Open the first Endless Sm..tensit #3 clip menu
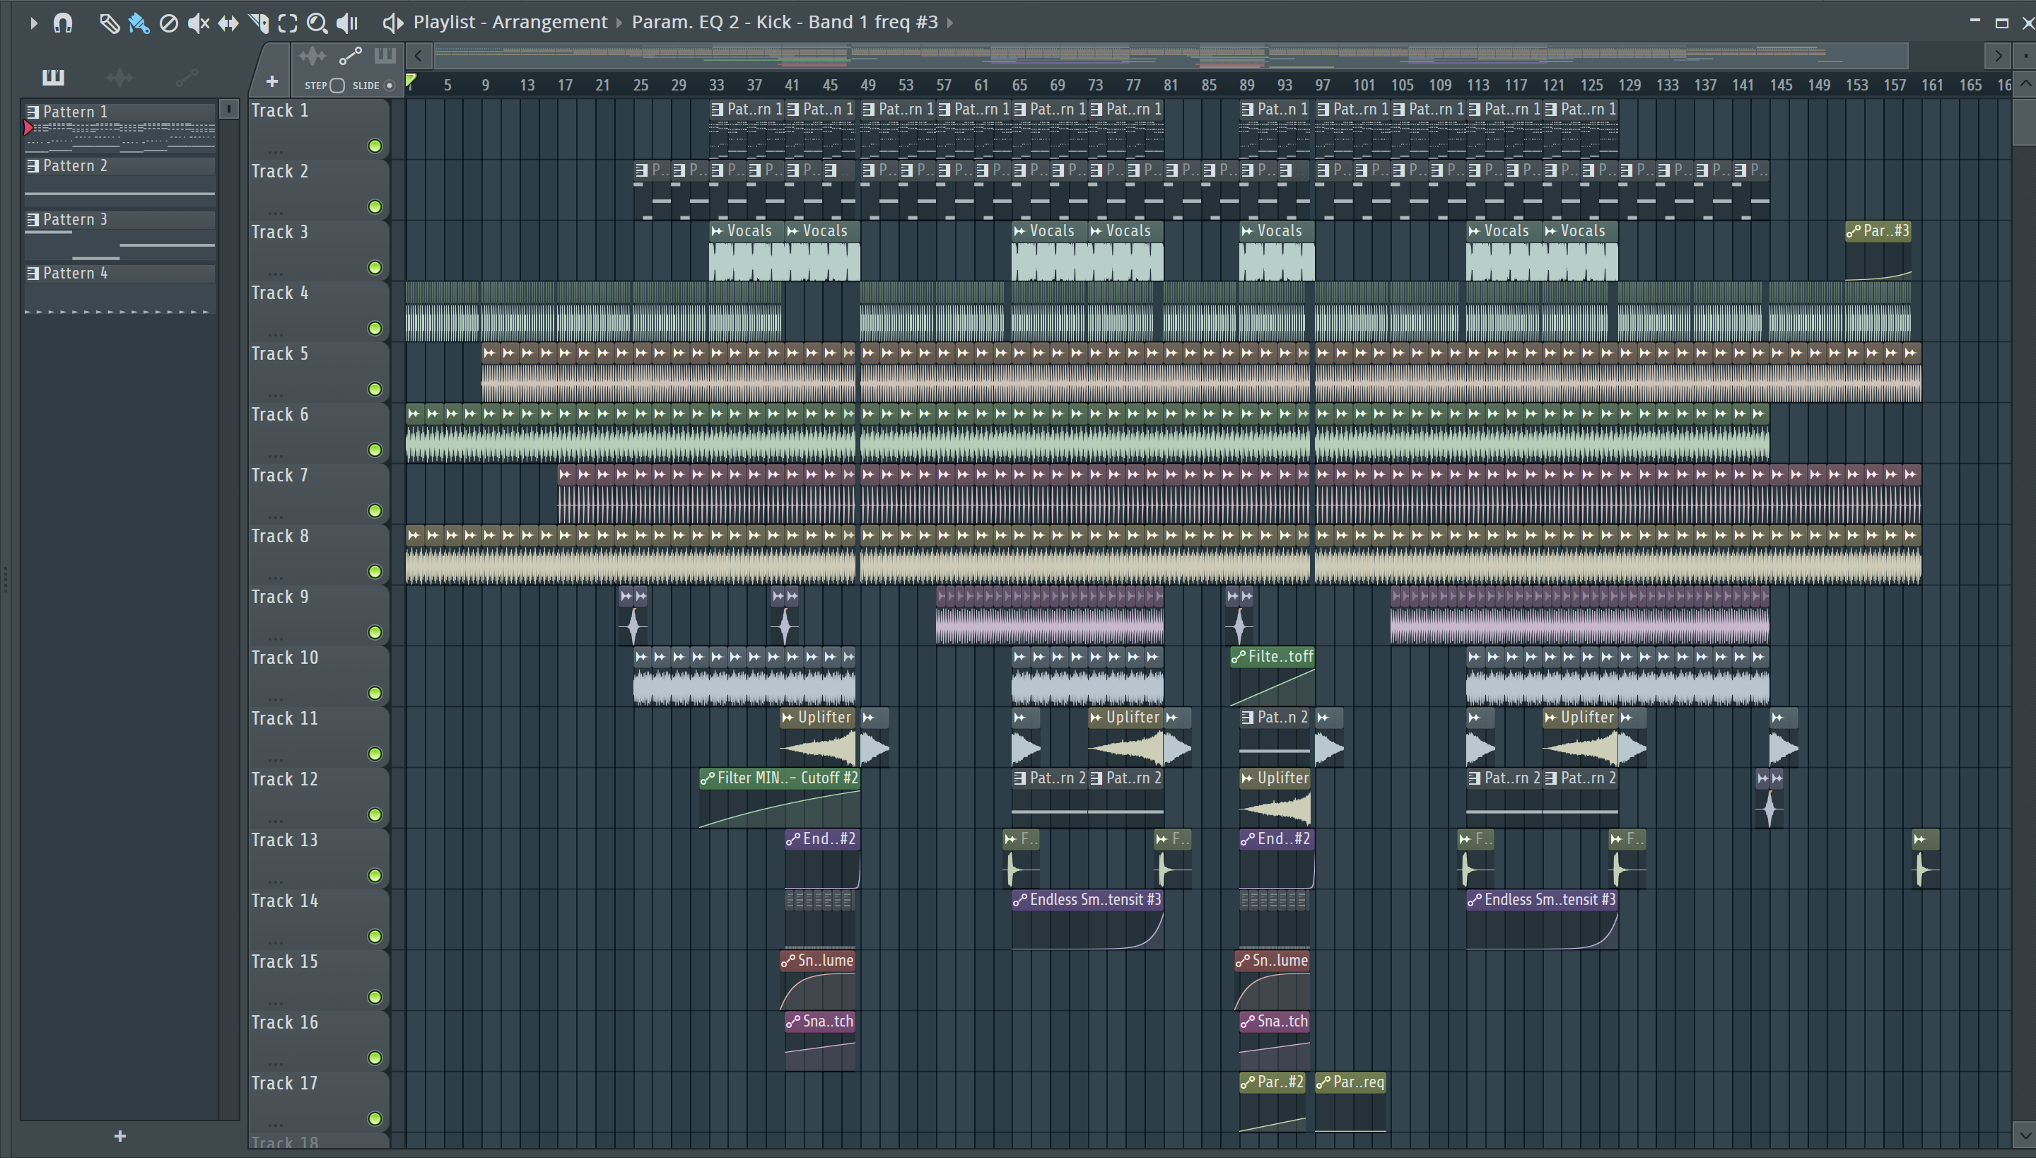The image size is (2036, 1158). 1019,901
